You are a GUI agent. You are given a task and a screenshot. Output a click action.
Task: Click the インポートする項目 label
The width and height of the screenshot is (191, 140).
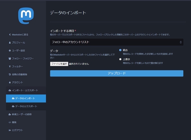(x=62, y=31)
